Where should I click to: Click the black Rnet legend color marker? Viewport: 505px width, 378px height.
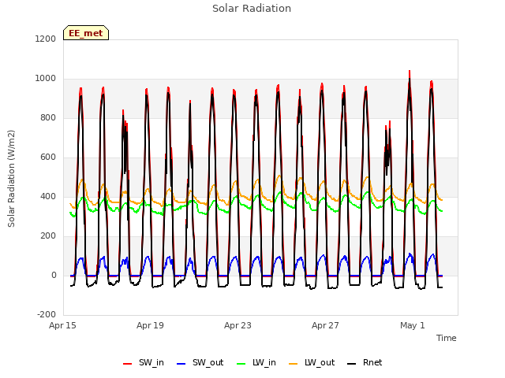[352, 364]
